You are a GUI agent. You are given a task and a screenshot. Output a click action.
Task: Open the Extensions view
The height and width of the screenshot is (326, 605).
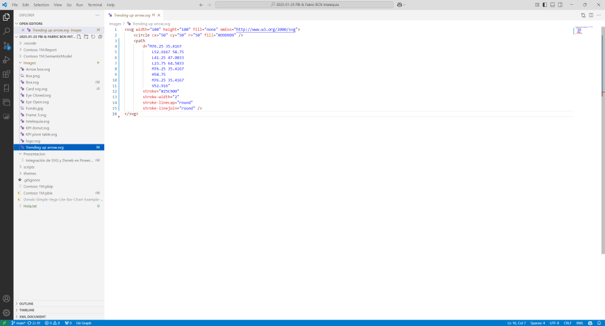pos(7,74)
